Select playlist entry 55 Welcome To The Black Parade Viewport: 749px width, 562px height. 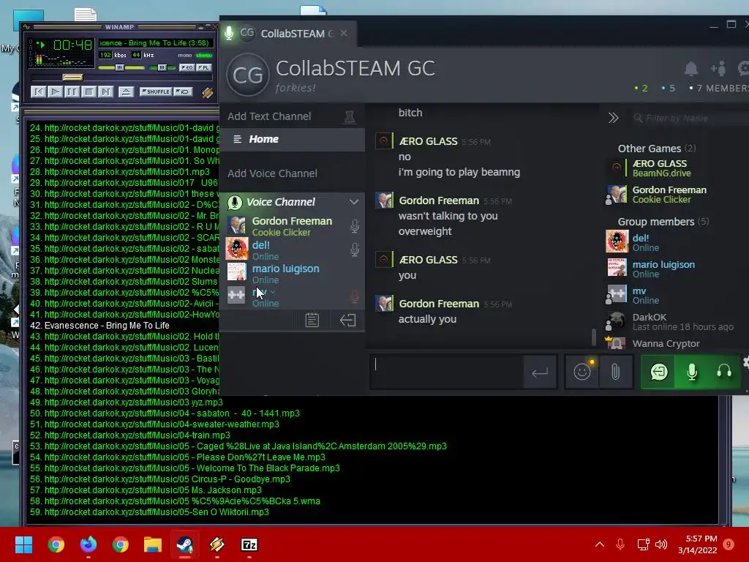point(185,468)
